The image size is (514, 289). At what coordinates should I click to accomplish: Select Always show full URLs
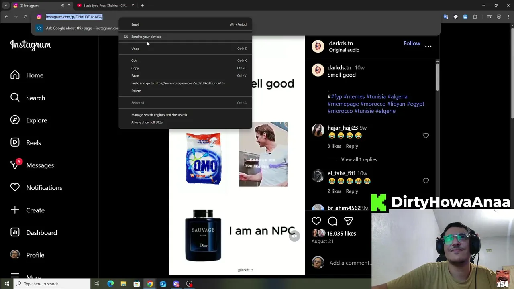[x=186, y=122]
